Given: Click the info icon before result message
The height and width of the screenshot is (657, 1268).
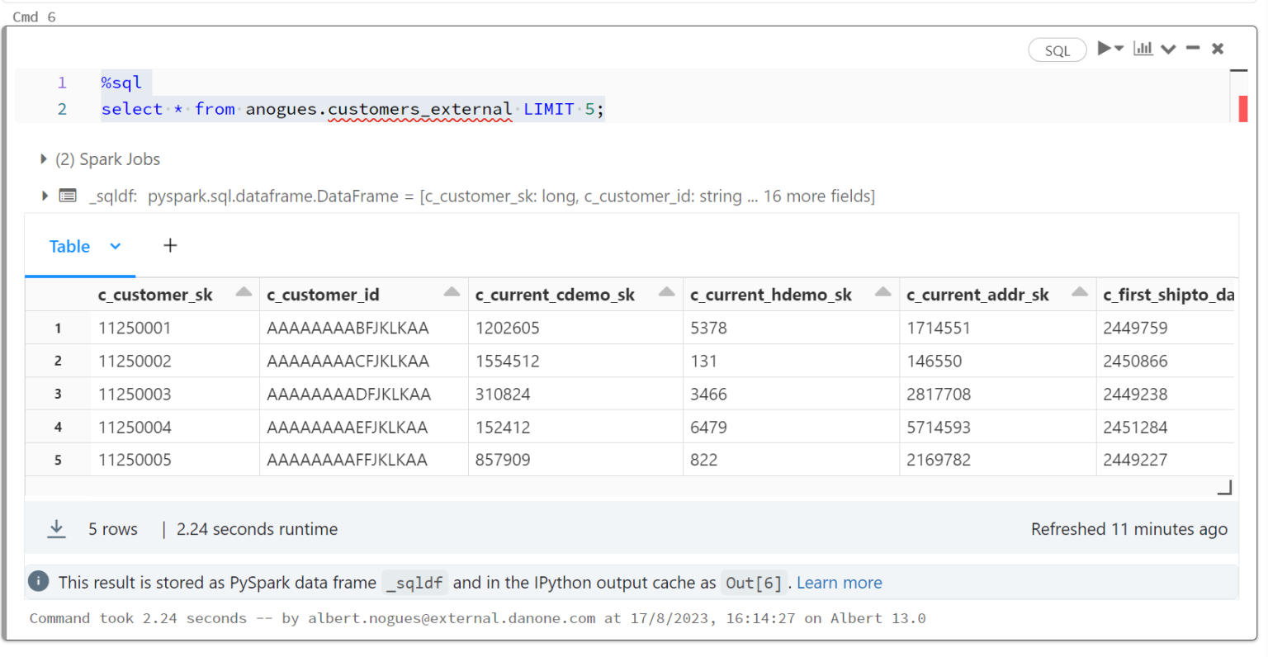Looking at the screenshot, I should pos(38,581).
